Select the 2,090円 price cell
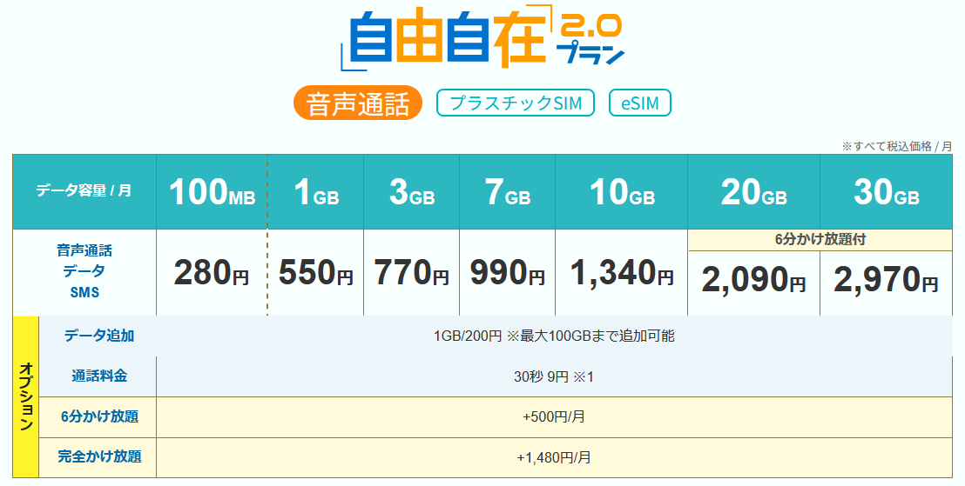Viewport: 965px width, 486px height. 754,283
